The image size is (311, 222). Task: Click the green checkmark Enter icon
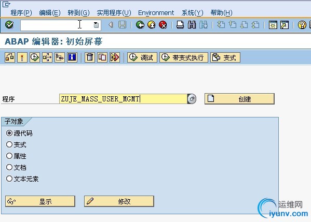[x=9, y=25]
